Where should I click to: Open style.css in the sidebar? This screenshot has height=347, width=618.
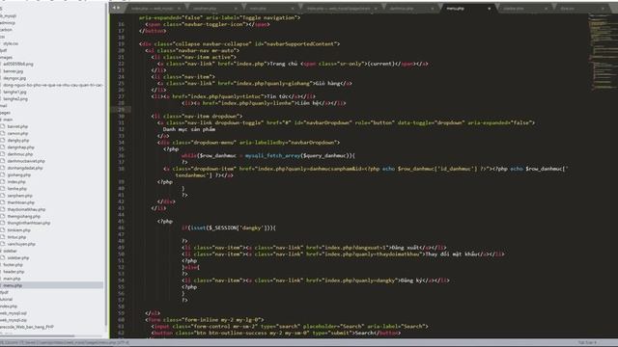point(11,43)
